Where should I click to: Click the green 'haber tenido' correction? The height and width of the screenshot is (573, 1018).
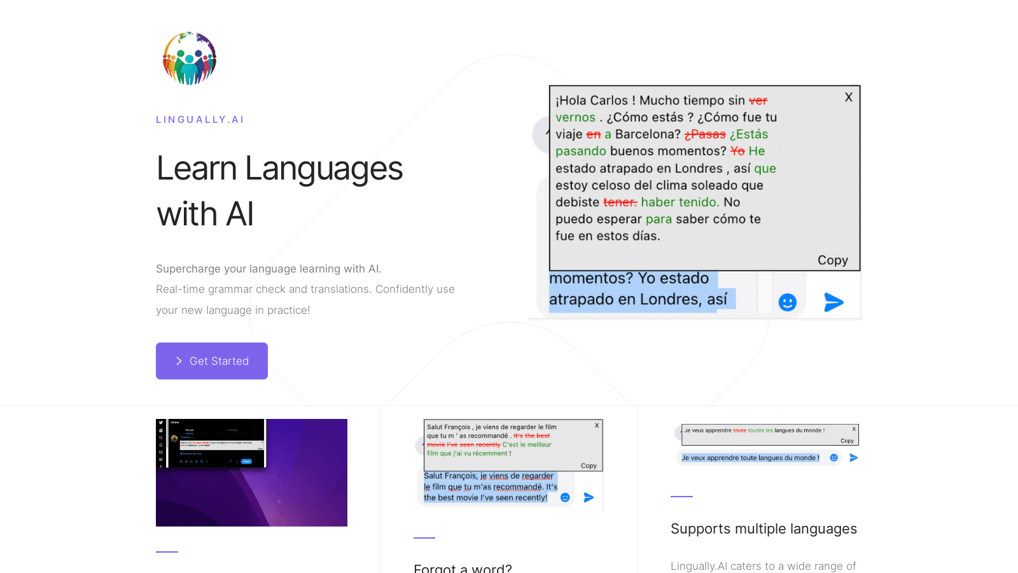680,202
